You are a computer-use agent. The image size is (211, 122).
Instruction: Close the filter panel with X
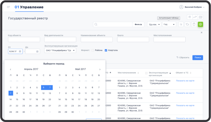[x=201, y=32]
